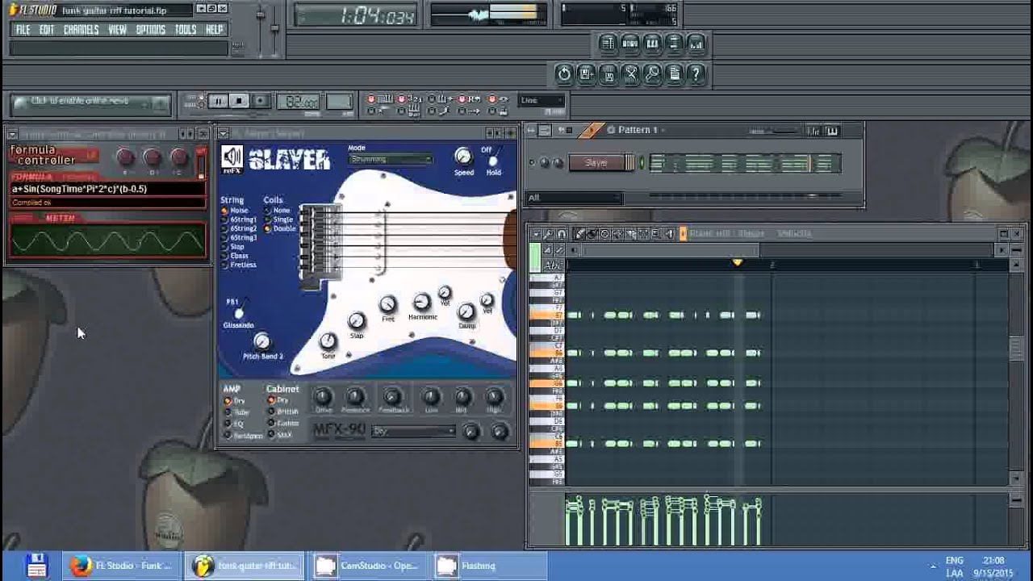Image resolution: width=1033 pixels, height=581 pixels.
Task: Click the one-click recording magnifier icon
Action: pyautogui.click(x=652, y=74)
